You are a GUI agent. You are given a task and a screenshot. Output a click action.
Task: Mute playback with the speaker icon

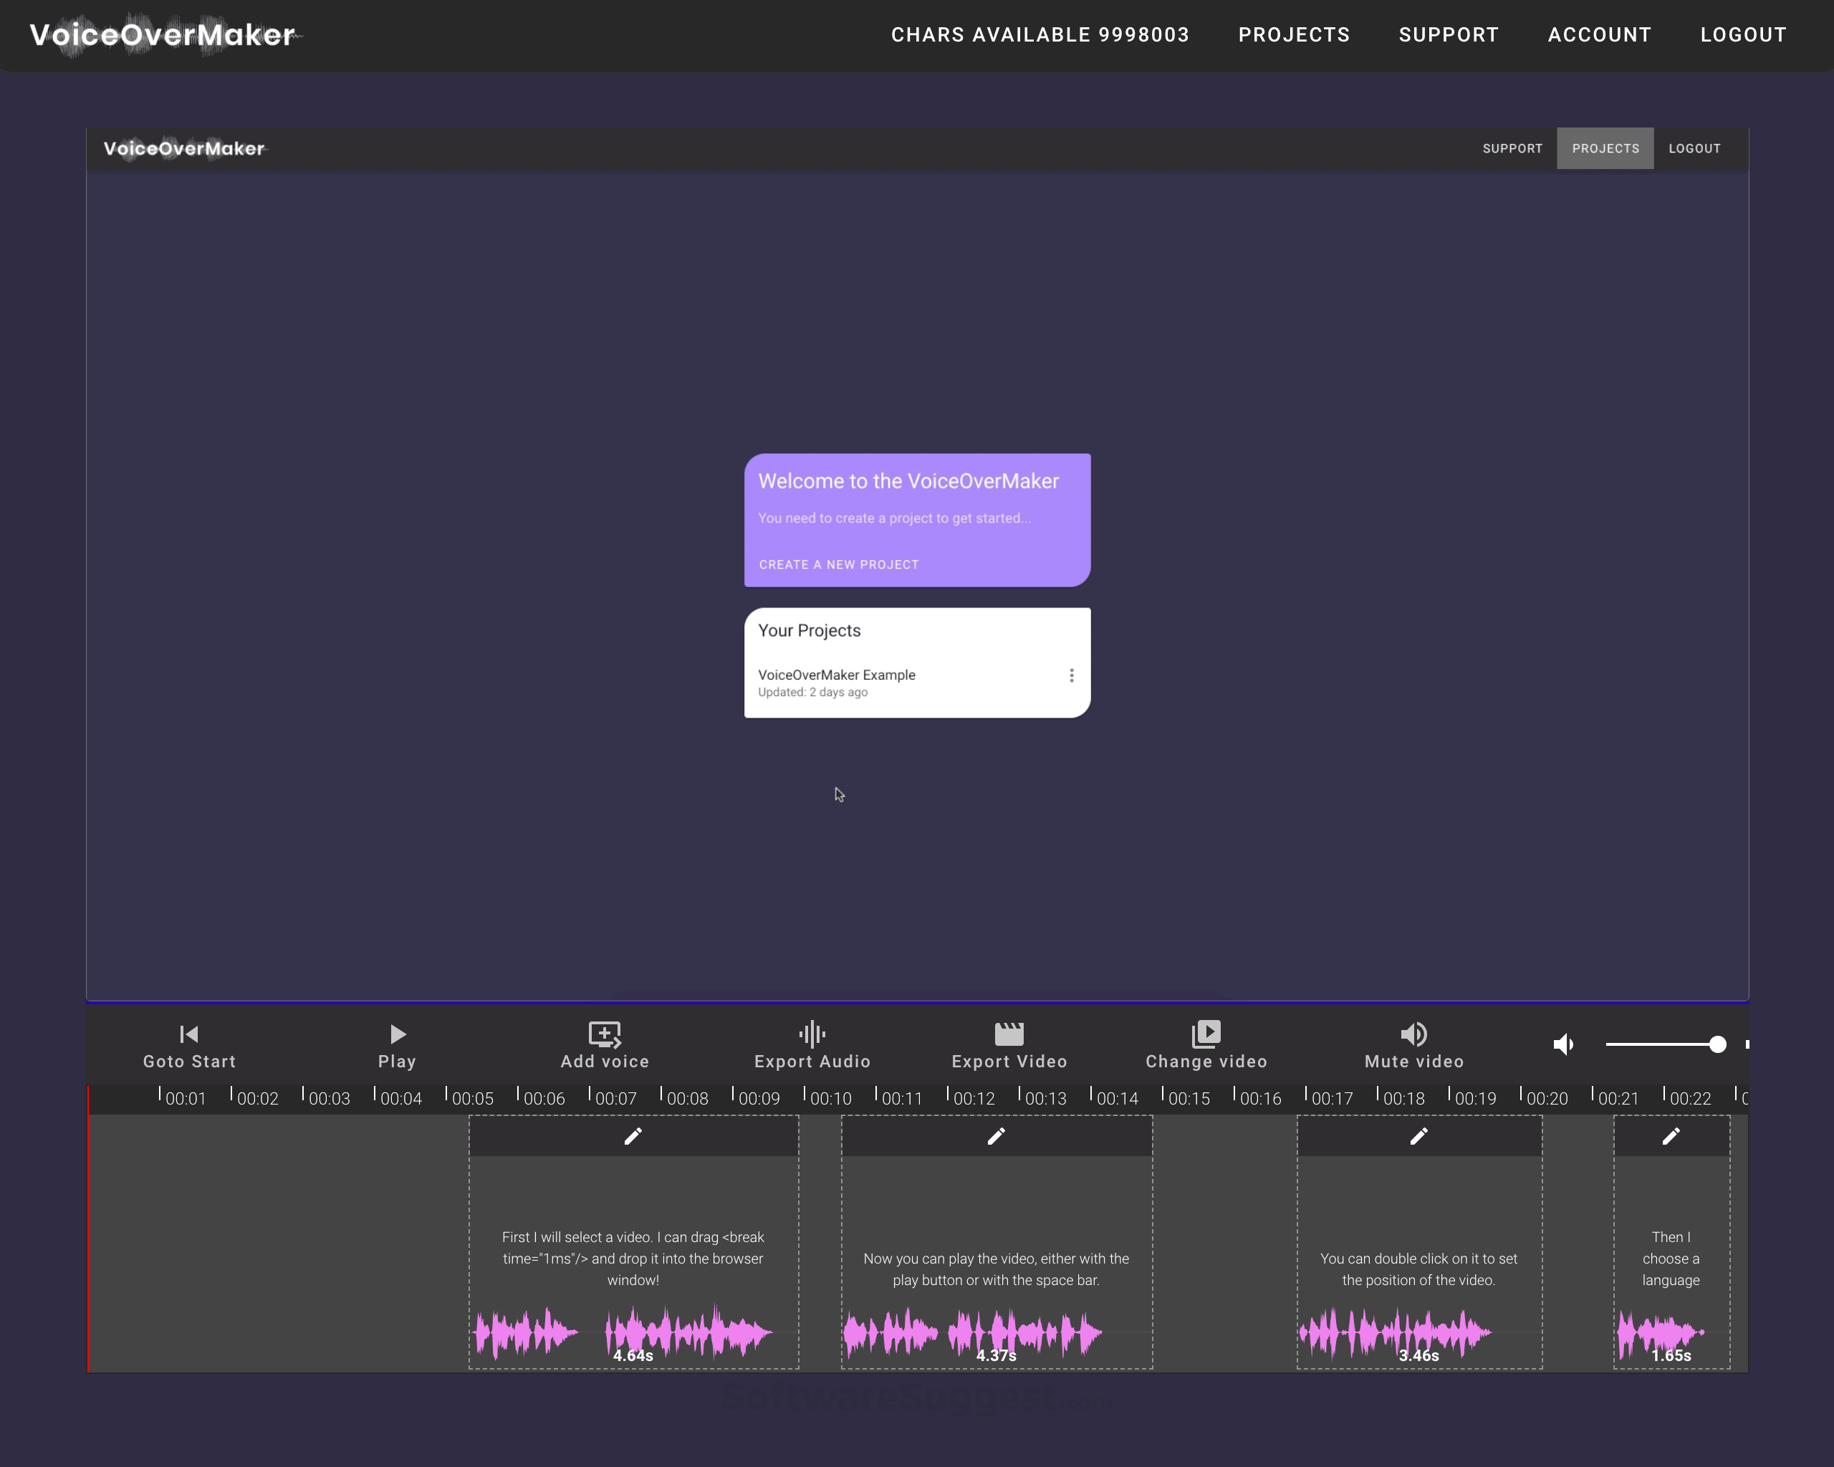tap(1563, 1045)
